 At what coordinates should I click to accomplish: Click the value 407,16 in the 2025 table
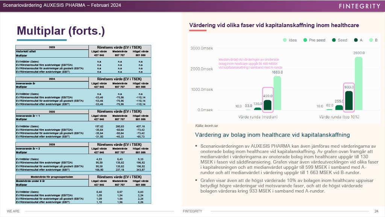(x=141, y=127)
